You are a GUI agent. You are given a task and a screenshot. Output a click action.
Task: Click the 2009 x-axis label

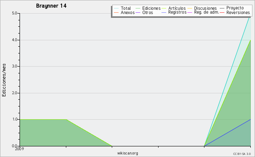coord(20,149)
